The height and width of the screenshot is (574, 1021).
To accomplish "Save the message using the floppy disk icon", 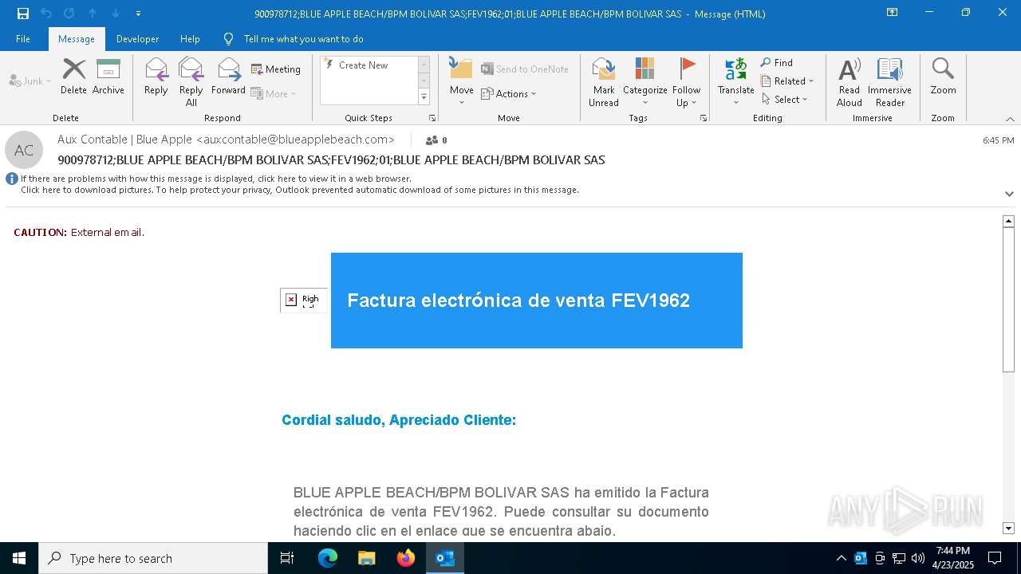I will tap(23, 14).
